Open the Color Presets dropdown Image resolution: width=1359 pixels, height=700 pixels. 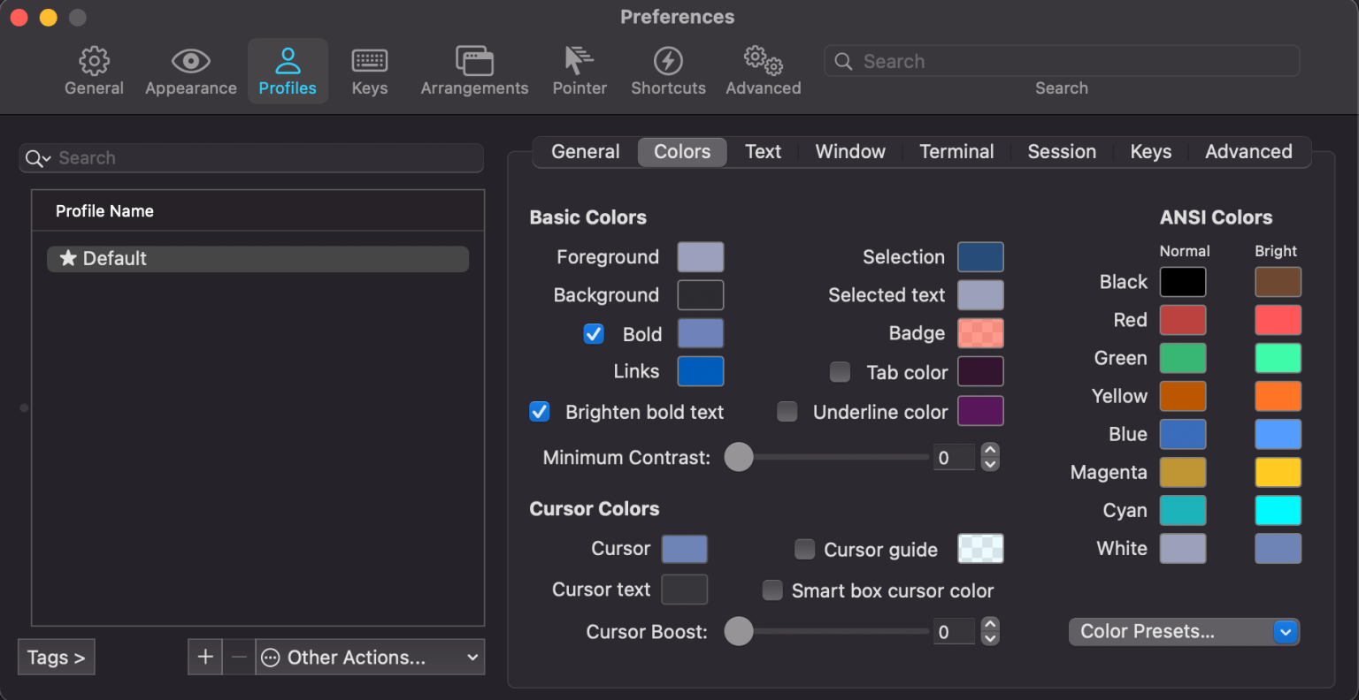pos(1184,631)
